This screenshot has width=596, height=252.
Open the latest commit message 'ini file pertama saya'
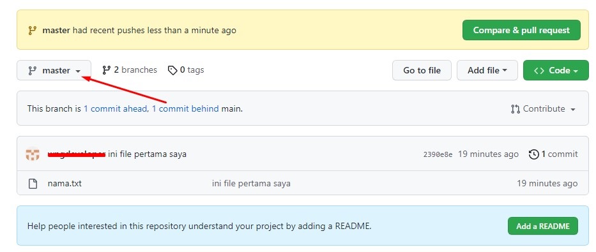[x=147, y=154]
